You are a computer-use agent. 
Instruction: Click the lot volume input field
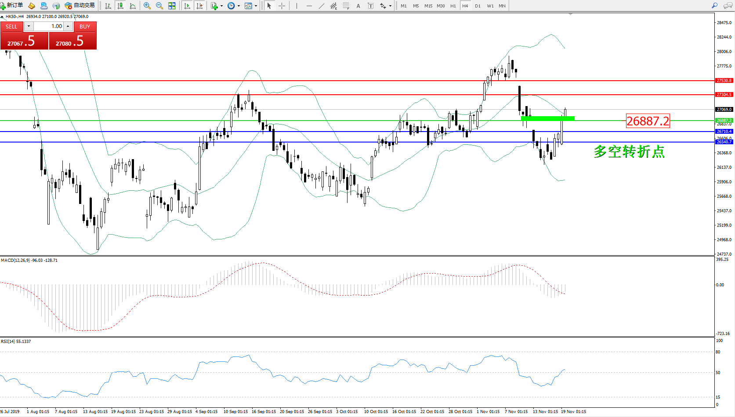(x=48, y=26)
